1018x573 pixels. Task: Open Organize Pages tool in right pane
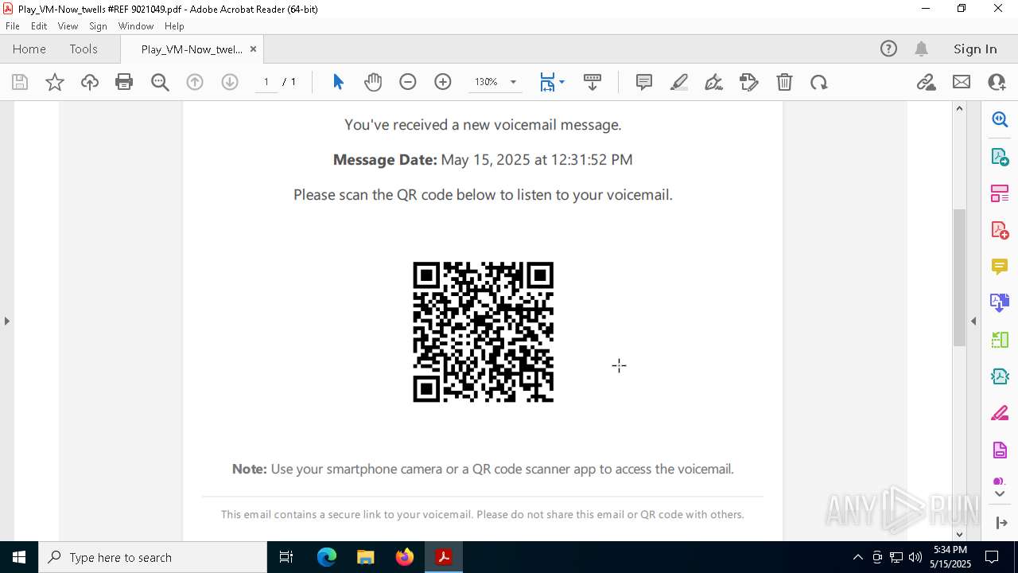pyautogui.click(x=1000, y=193)
